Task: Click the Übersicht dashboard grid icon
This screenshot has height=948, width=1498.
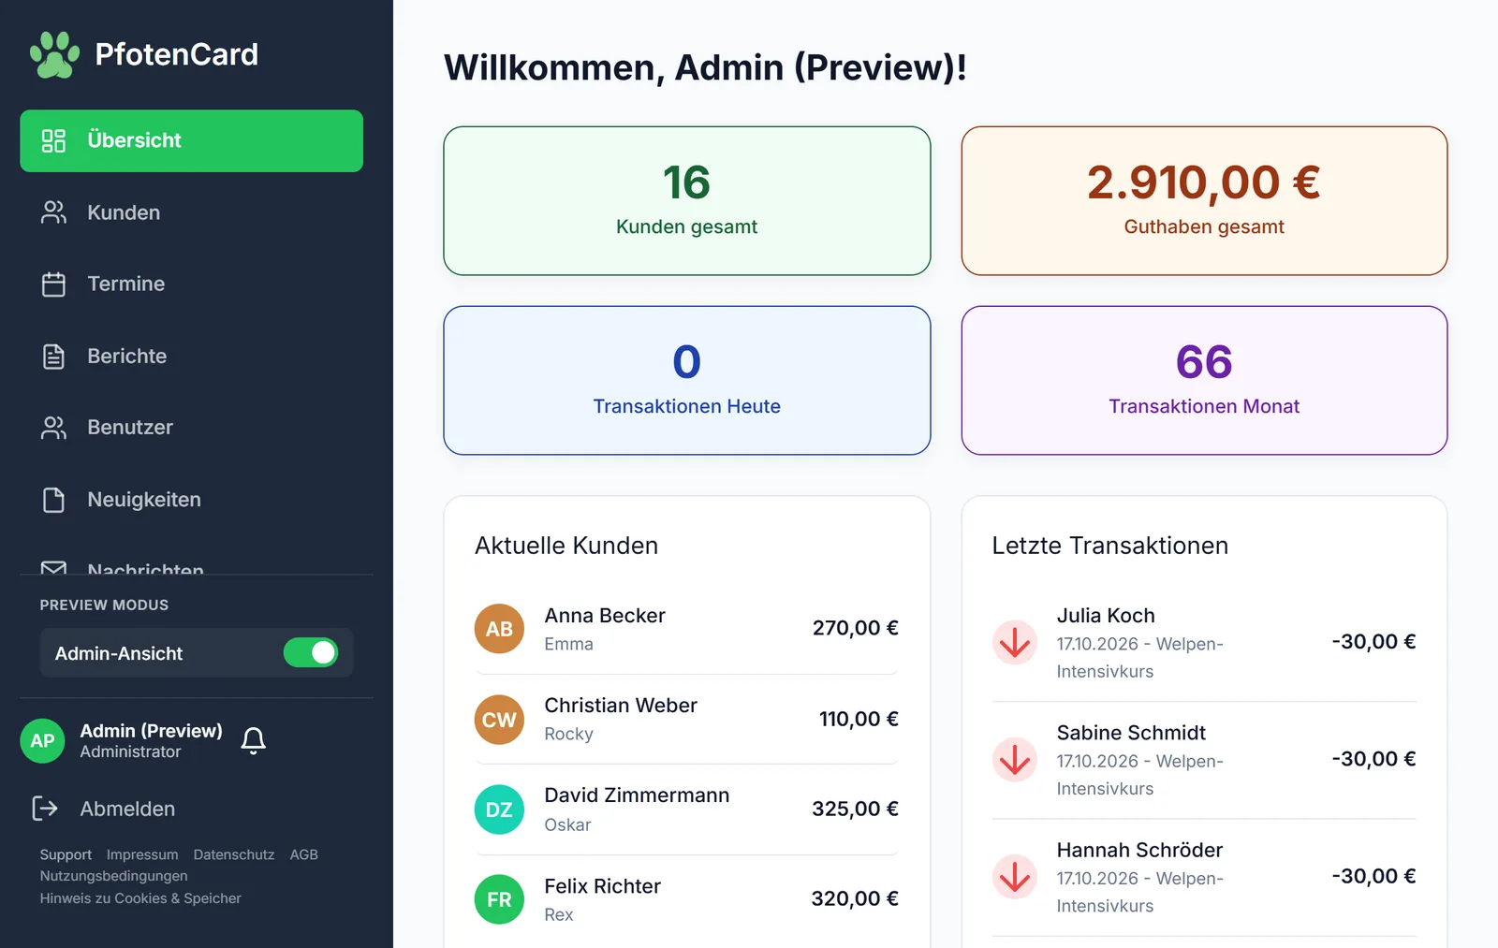Action: click(x=53, y=140)
